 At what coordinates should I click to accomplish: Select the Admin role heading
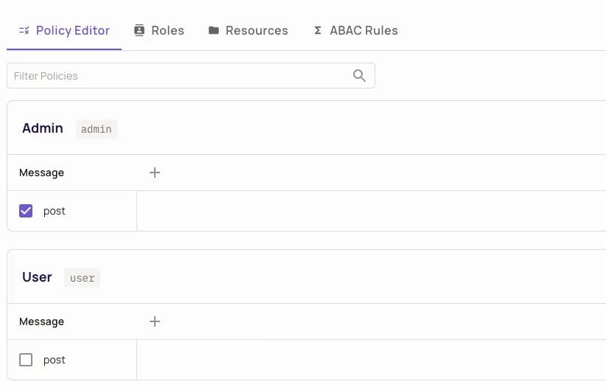tap(43, 128)
